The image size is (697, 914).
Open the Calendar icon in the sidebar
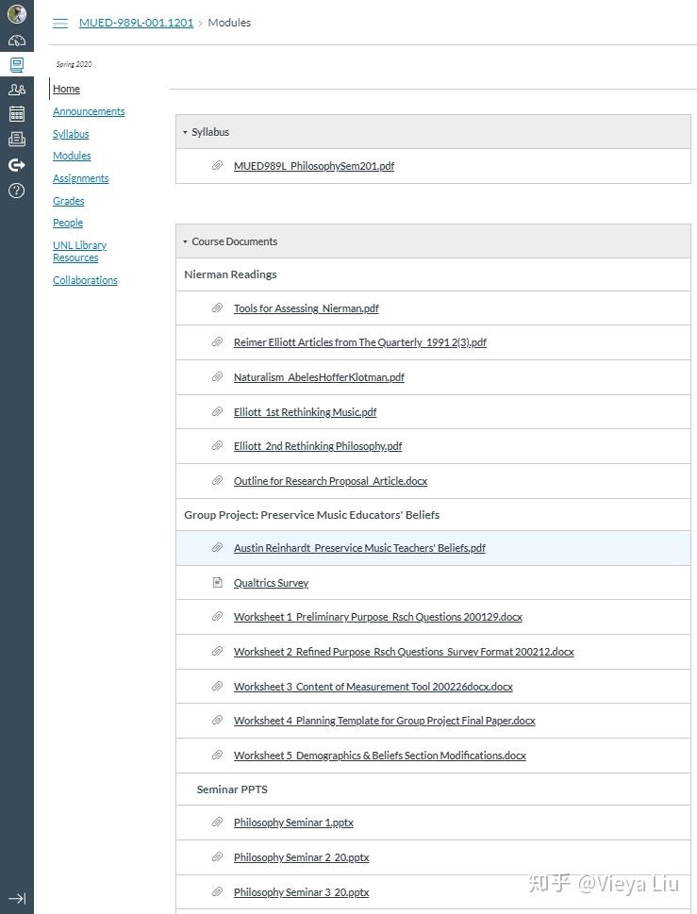point(16,114)
